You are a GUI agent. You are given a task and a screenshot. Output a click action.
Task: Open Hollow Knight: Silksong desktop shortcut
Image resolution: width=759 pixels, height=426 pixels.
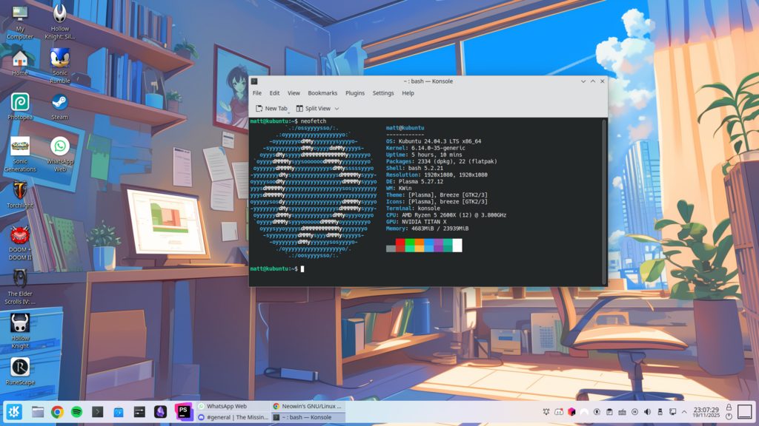59,21
